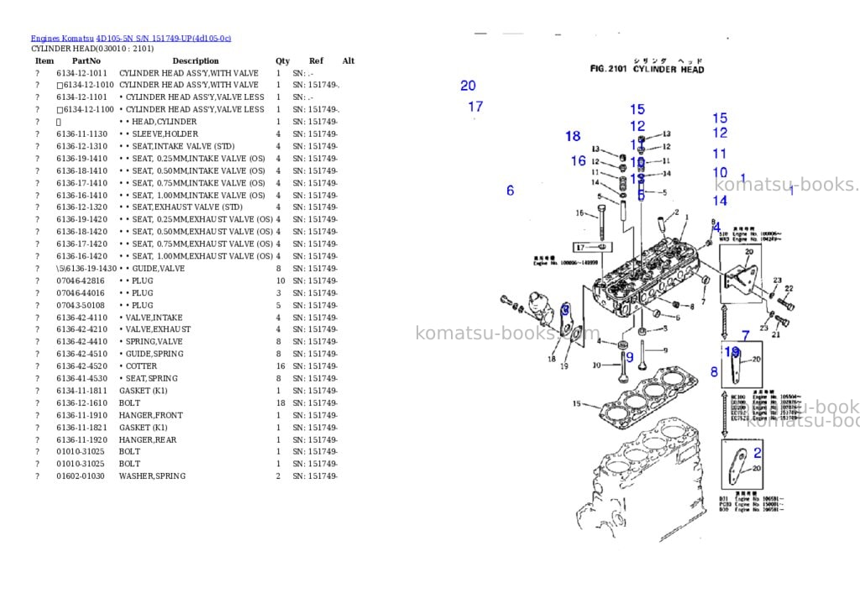Viewport: 860px width, 609px height.
Task: Select the PartNo column header
Action: point(87,60)
